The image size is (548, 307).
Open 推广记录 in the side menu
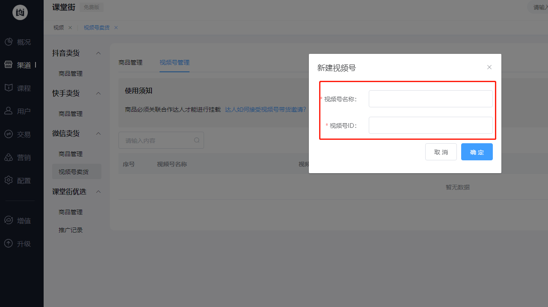71,230
